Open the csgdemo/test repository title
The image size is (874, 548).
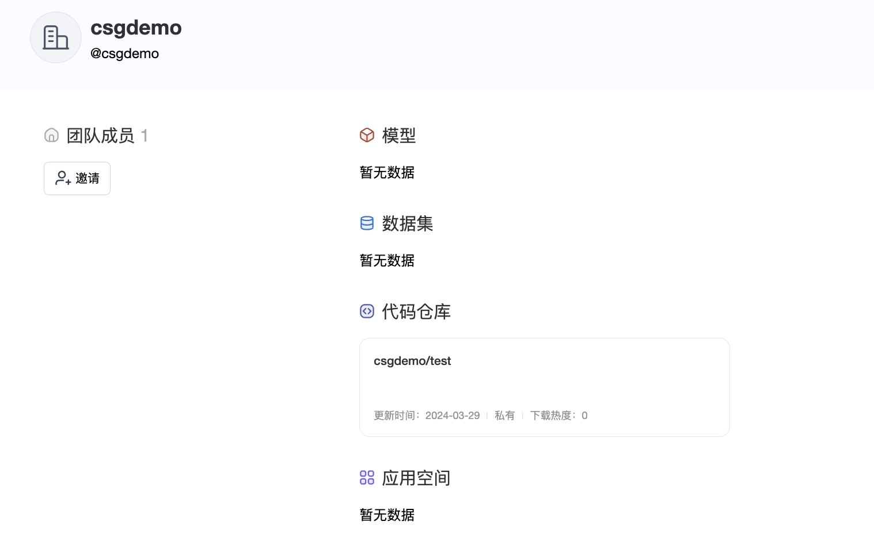tap(412, 361)
